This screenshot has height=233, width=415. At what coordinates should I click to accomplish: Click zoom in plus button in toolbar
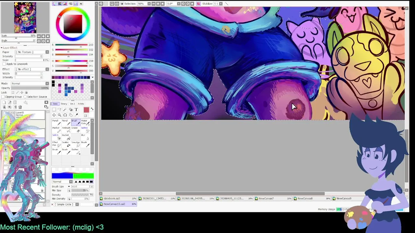158,4
